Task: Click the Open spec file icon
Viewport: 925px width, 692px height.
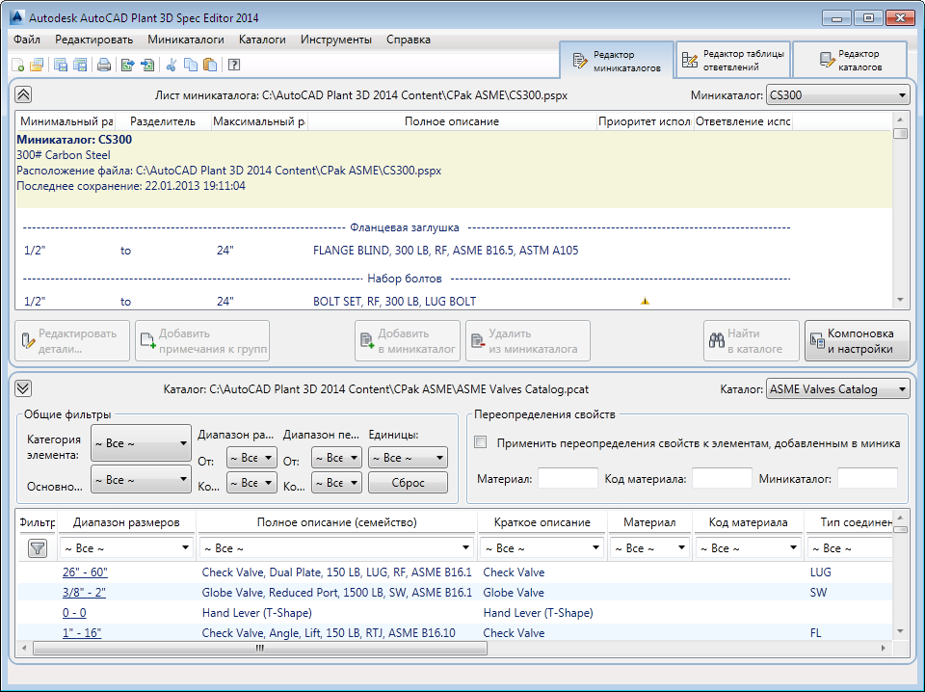Action: [x=37, y=65]
